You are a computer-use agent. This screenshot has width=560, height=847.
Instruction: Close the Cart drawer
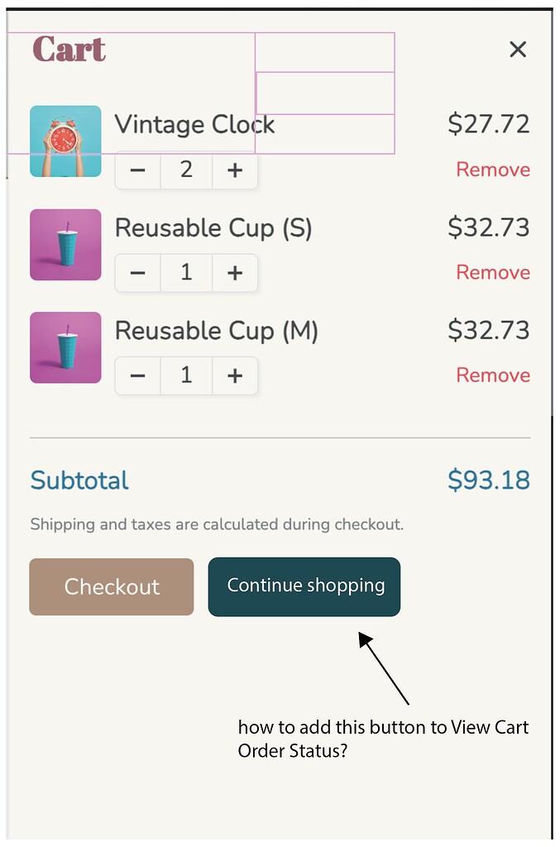pos(518,50)
